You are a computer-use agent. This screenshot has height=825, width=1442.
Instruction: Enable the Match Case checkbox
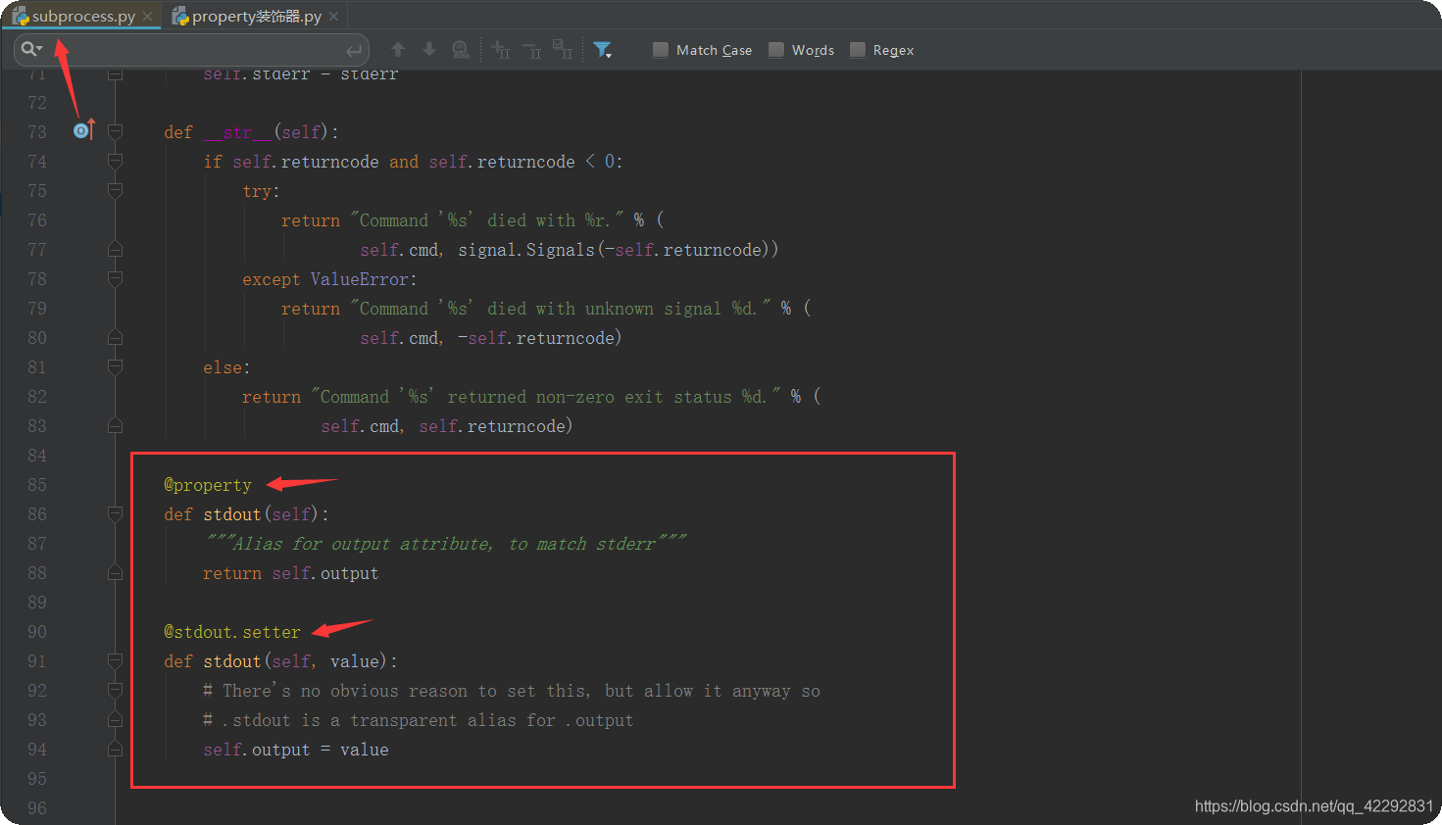click(x=659, y=49)
